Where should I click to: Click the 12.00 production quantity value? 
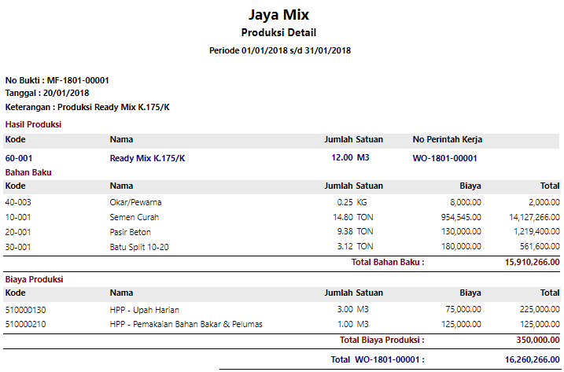(x=342, y=158)
